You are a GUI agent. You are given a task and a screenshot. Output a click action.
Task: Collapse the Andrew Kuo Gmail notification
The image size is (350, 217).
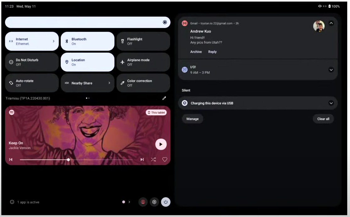click(331, 23)
